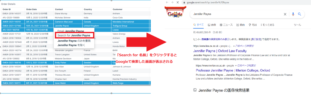Switch to the すべて results tab
Viewport: 311px width, 101px height.
[x=199, y=25]
